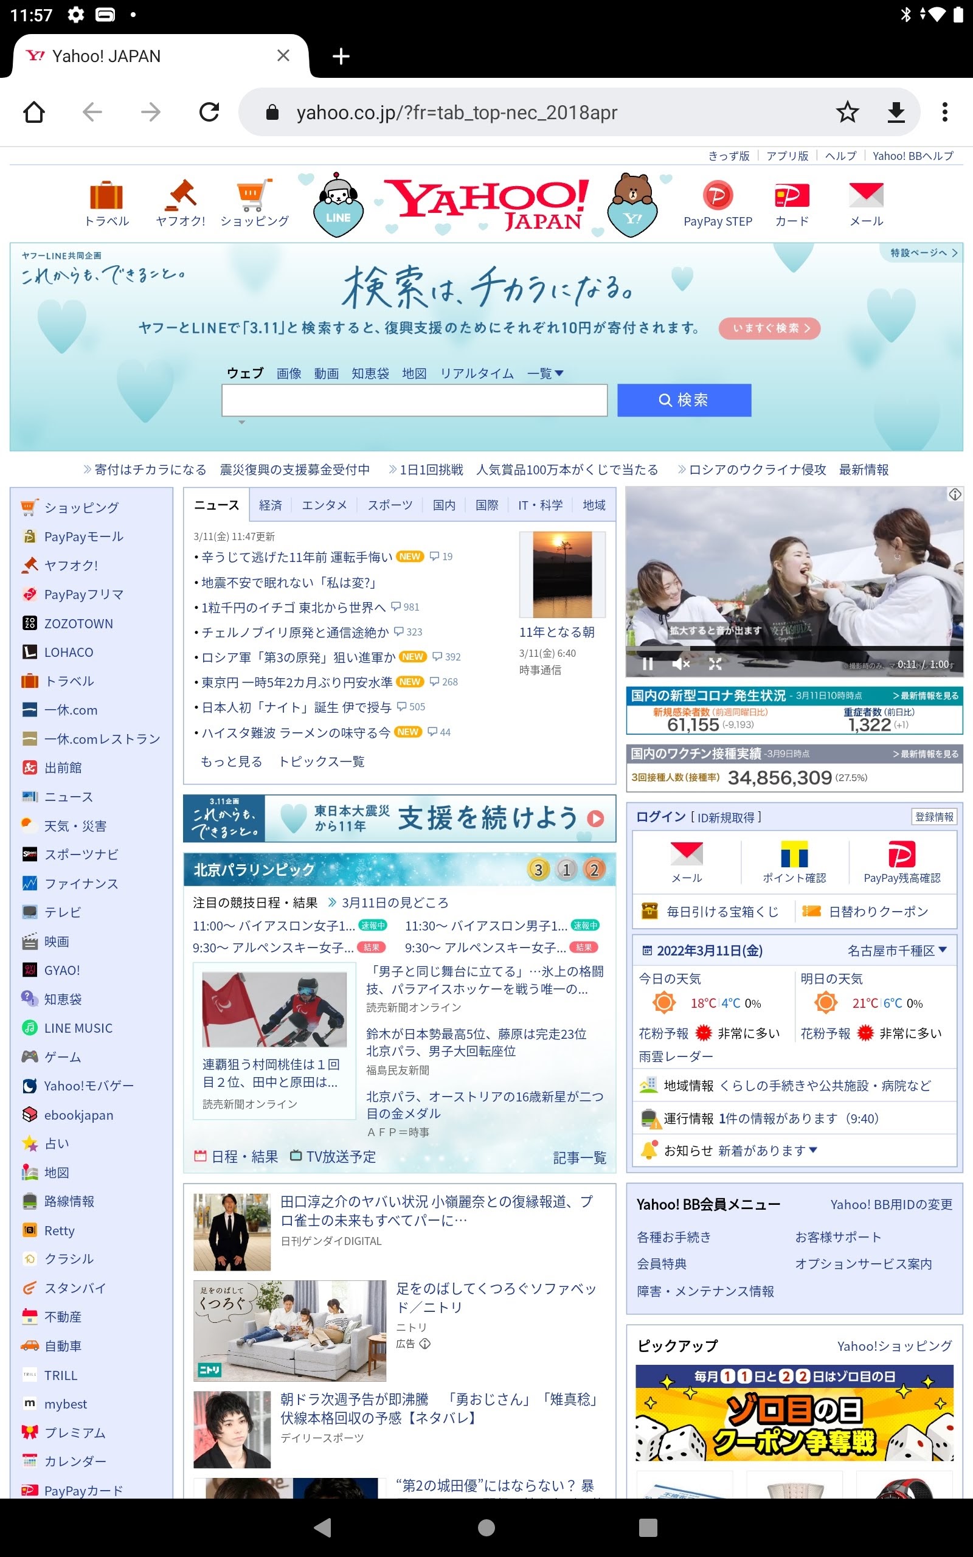Open 記事一覧 Paralympic articles link
Image resolution: width=973 pixels, height=1557 pixels.
[x=579, y=1157]
